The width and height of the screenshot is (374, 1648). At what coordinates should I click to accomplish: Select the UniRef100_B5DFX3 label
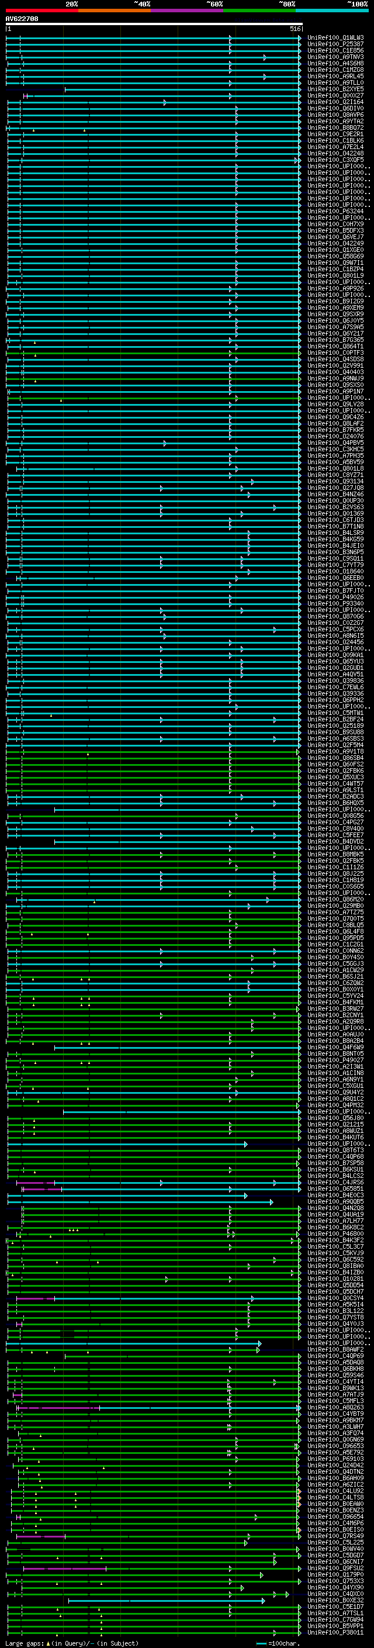(x=335, y=230)
